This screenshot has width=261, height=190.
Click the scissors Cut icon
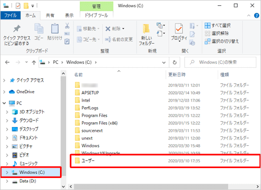[67, 26]
